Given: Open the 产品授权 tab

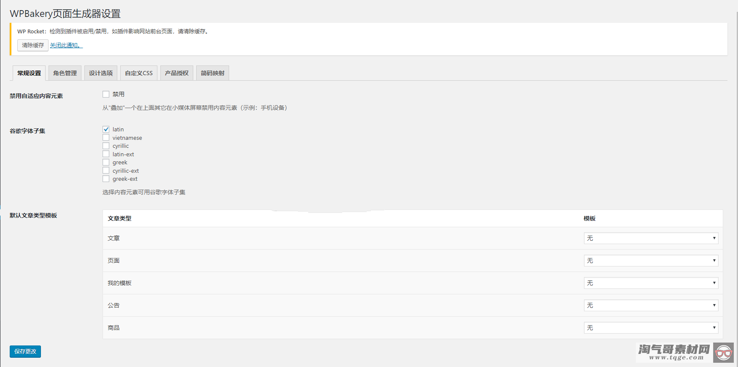Looking at the screenshot, I should pos(177,73).
